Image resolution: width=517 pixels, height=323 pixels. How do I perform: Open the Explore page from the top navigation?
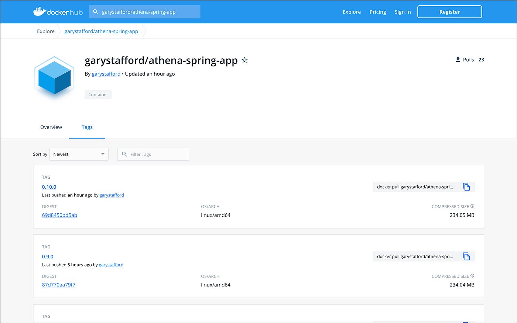click(x=352, y=12)
